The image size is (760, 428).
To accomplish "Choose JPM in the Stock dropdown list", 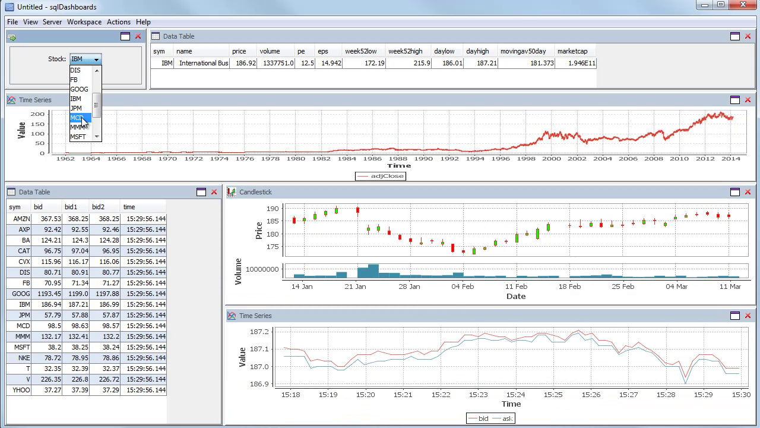I will pyautogui.click(x=76, y=108).
